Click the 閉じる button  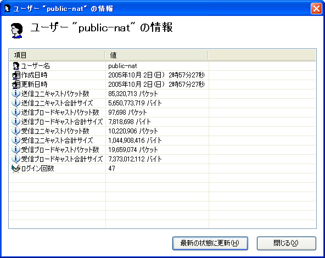pos(286,243)
